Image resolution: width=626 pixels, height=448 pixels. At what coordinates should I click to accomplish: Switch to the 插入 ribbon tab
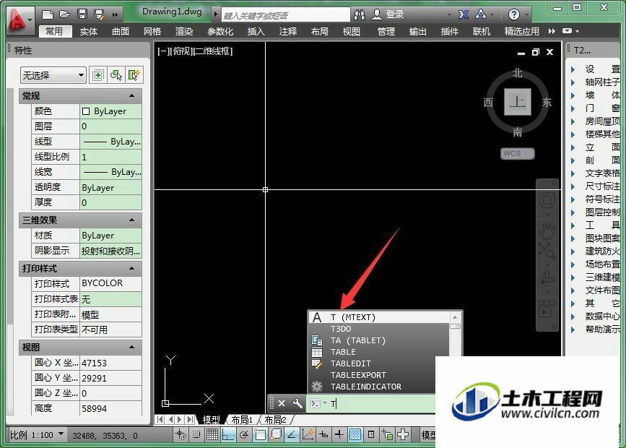[x=256, y=31]
